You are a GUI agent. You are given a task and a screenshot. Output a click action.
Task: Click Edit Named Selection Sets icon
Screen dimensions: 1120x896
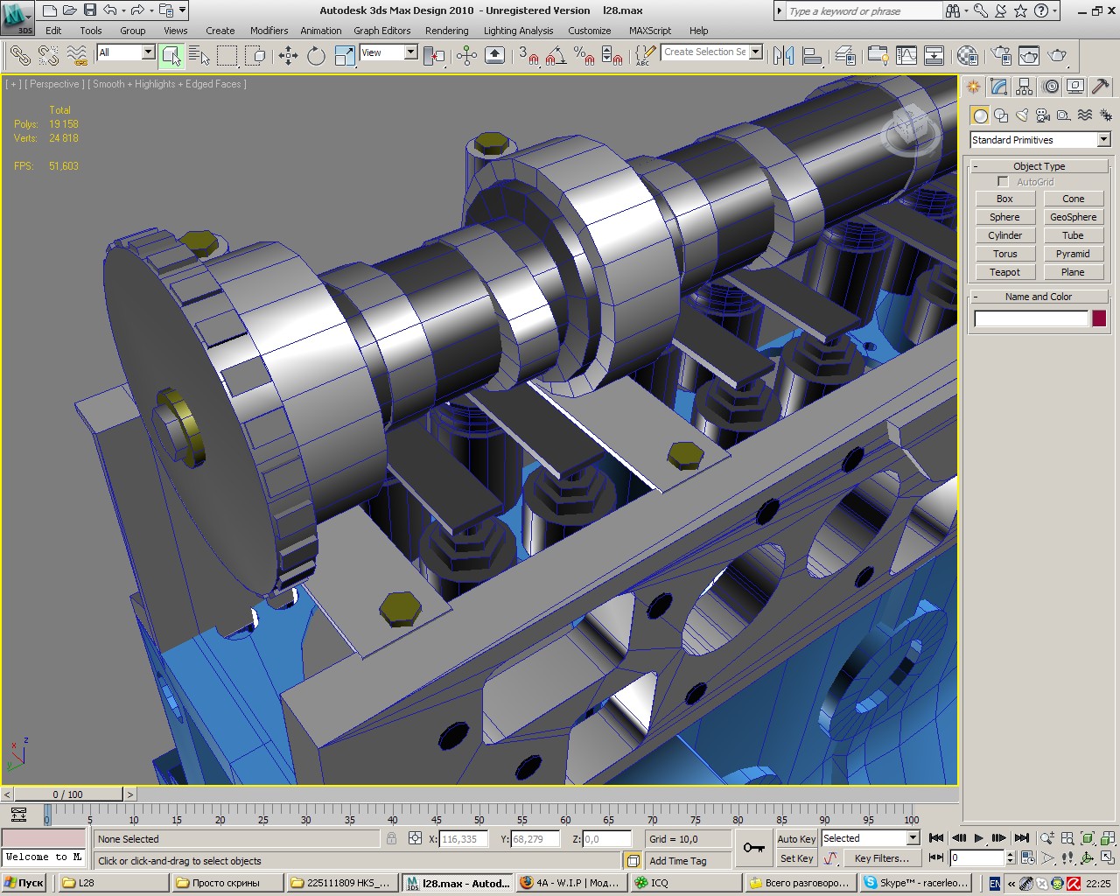[645, 56]
